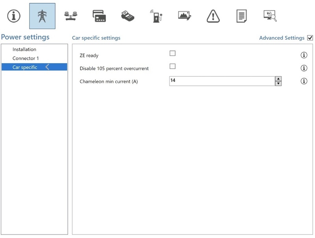Open the image editing icon

(185, 16)
